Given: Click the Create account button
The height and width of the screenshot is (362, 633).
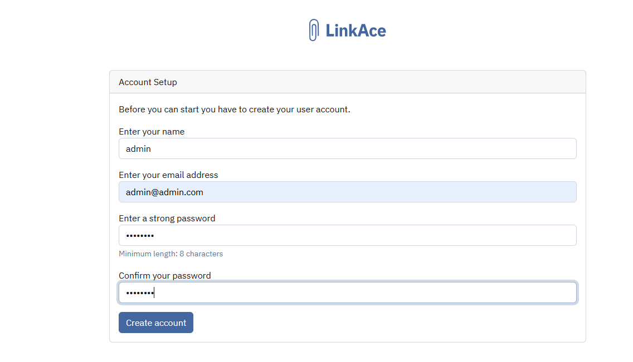Looking at the screenshot, I should coord(156,323).
